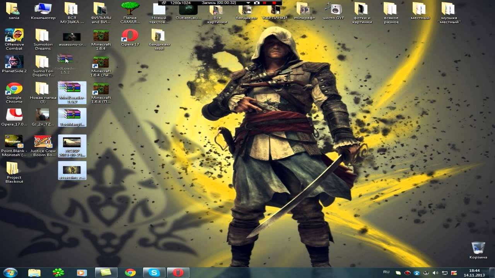Open the Opera_17.0... installer icon
The image size is (495, 278).
[x=14, y=117]
